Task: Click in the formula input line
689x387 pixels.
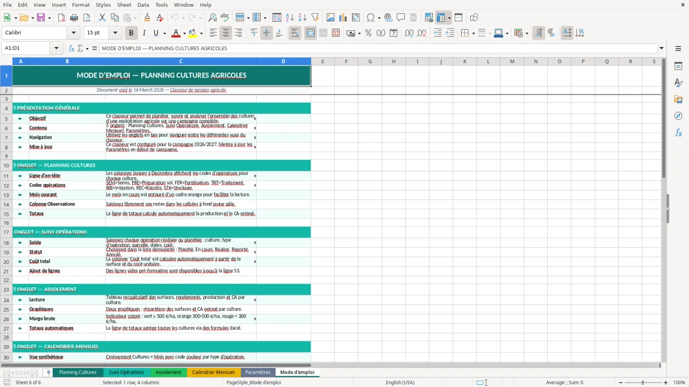Action: coord(378,48)
